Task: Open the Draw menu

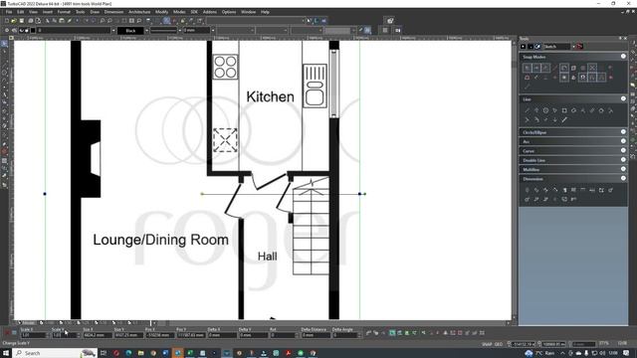Action: coord(95,12)
